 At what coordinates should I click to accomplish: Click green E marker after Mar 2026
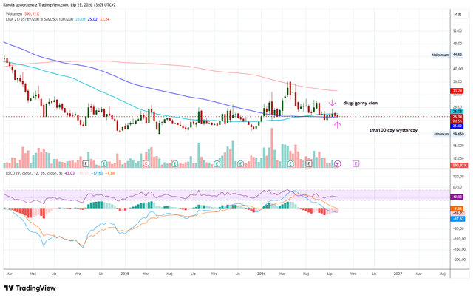point(290,163)
